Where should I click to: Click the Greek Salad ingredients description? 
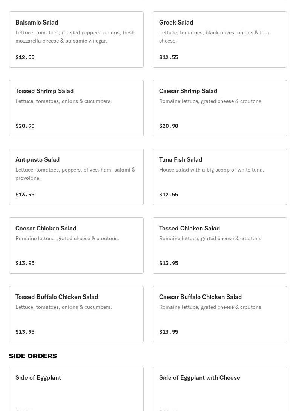click(x=214, y=37)
